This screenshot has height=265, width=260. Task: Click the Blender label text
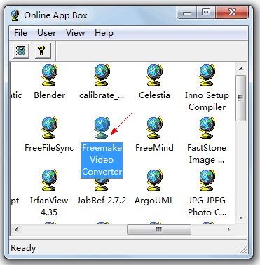[49, 95]
